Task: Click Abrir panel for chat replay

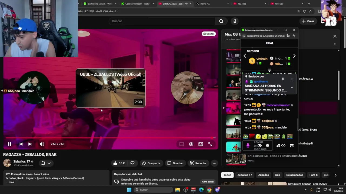Action: tap(208, 182)
